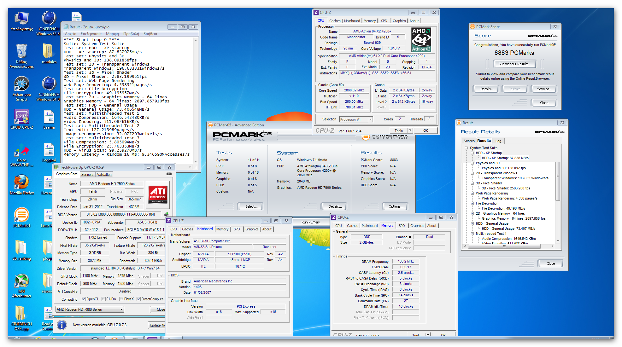Click Save as button in PCMark Score
Viewport: 622px width, 347px height.
pyautogui.click(x=544, y=89)
